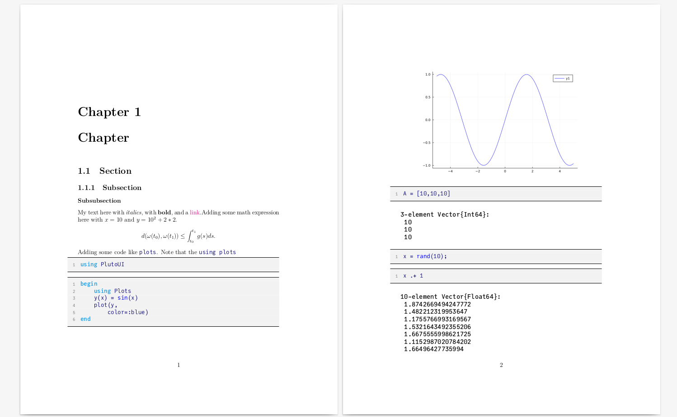Click '10-element Vector{Float64}:' output text
The image size is (677, 417).
coord(450,297)
